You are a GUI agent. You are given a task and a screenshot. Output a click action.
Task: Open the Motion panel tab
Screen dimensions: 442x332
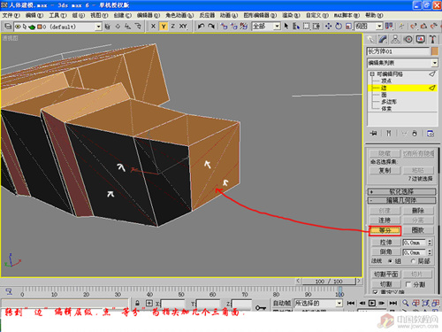click(408, 39)
